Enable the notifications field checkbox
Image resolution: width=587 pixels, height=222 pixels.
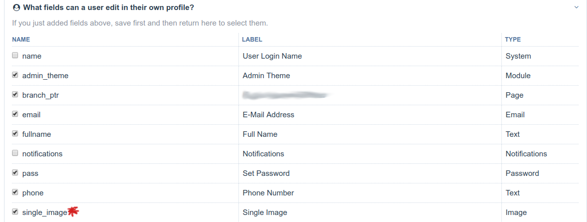[15, 153]
